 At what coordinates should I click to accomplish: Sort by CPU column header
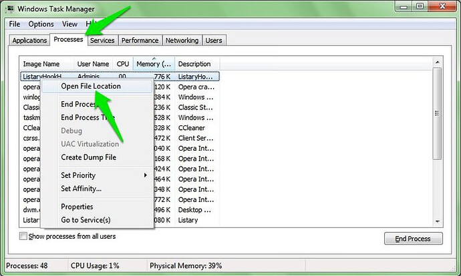tap(123, 64)
